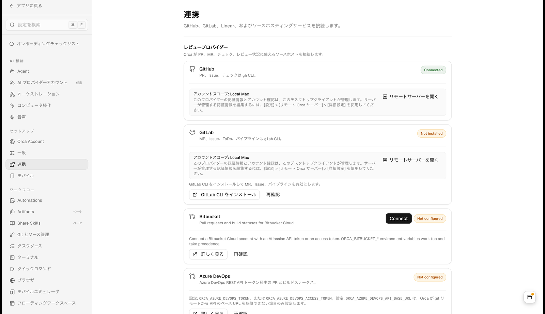Click the ターミナル icon in sidebar
This screenshot has height=314, width=545.
[x=12, y=257]
